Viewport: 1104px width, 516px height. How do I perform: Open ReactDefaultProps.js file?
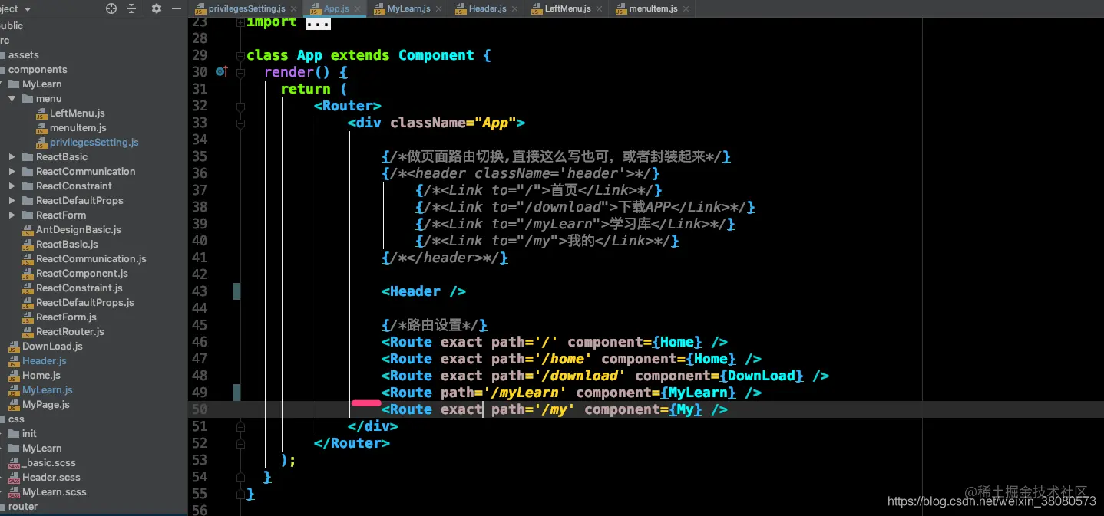pos(84,303)
